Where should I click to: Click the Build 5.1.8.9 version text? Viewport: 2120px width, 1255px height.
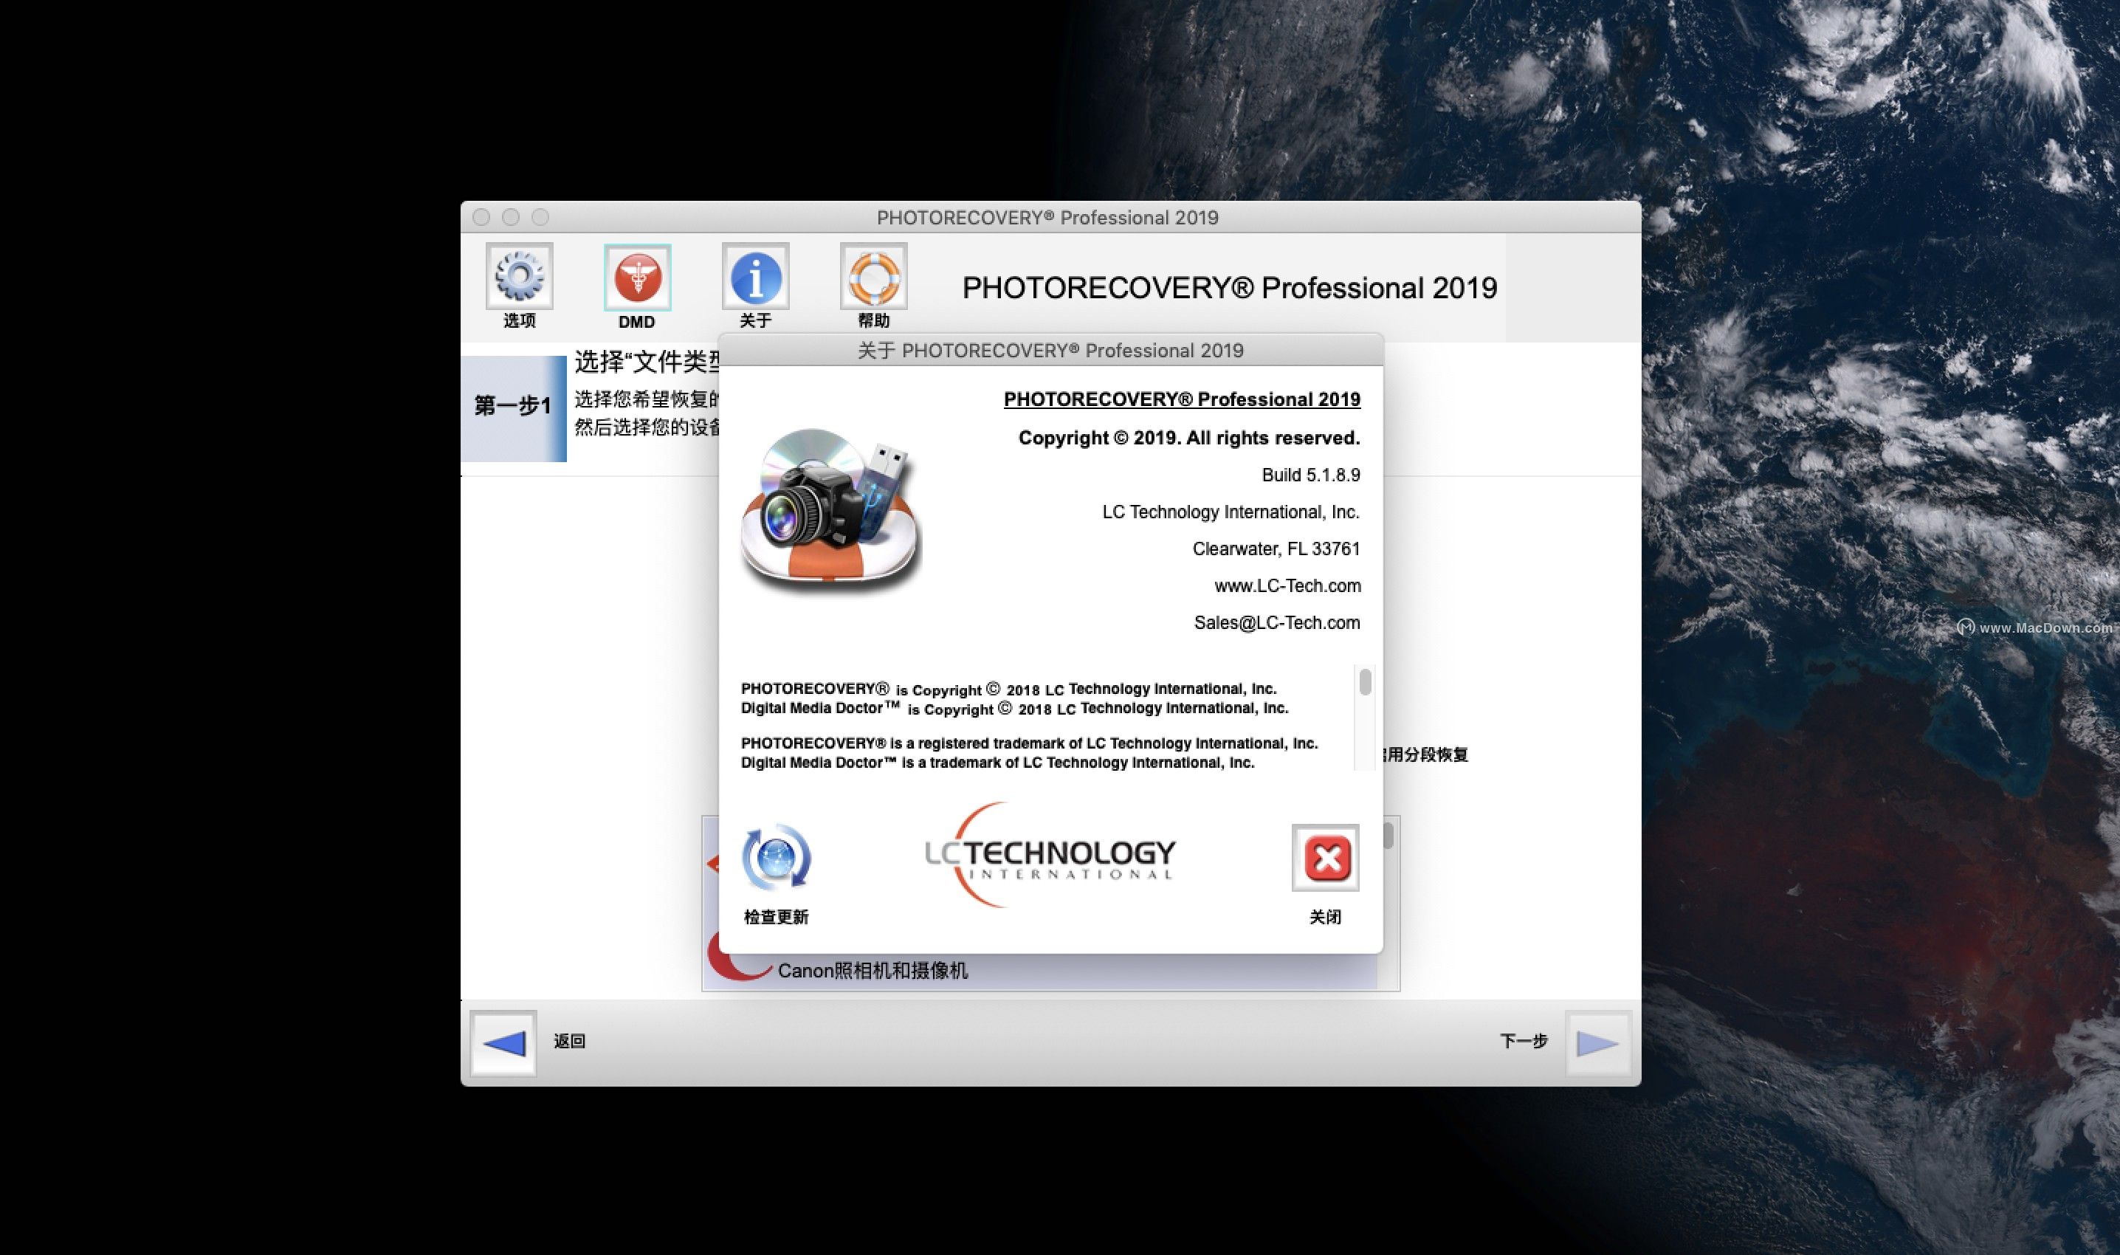[1311, 475]
